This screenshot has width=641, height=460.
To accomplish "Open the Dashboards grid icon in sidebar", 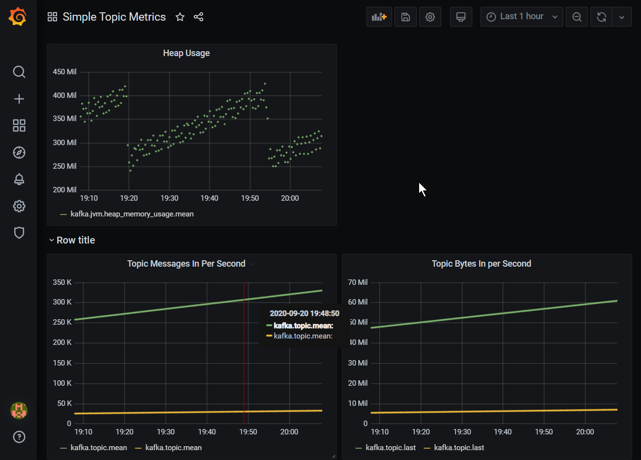I will (19, 125).
